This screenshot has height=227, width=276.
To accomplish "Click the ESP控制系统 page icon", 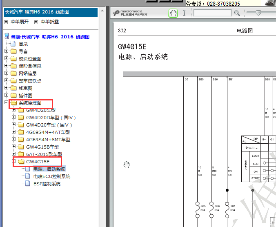I will pyautogui.click(x=28, y=183).
